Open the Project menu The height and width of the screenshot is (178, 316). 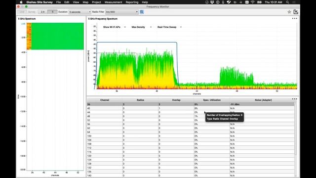(96, 2)
